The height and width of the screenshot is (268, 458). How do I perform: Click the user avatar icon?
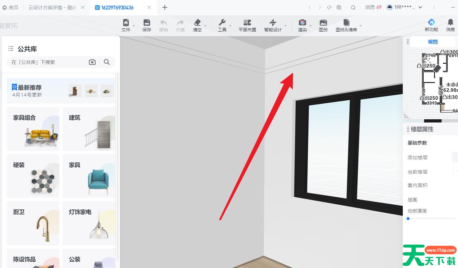(390, 7)
